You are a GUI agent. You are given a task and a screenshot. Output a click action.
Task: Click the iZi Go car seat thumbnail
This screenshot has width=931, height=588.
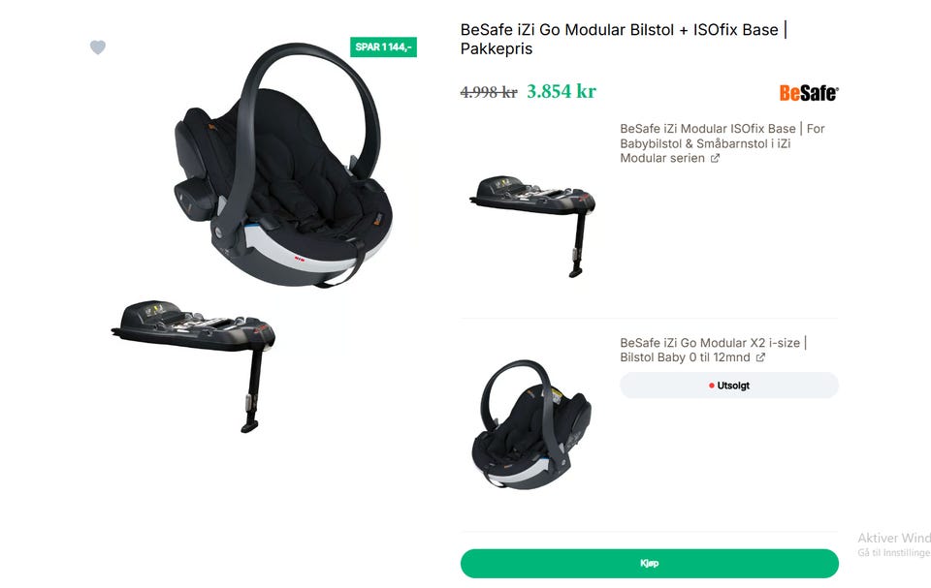[x=531, y=425]
